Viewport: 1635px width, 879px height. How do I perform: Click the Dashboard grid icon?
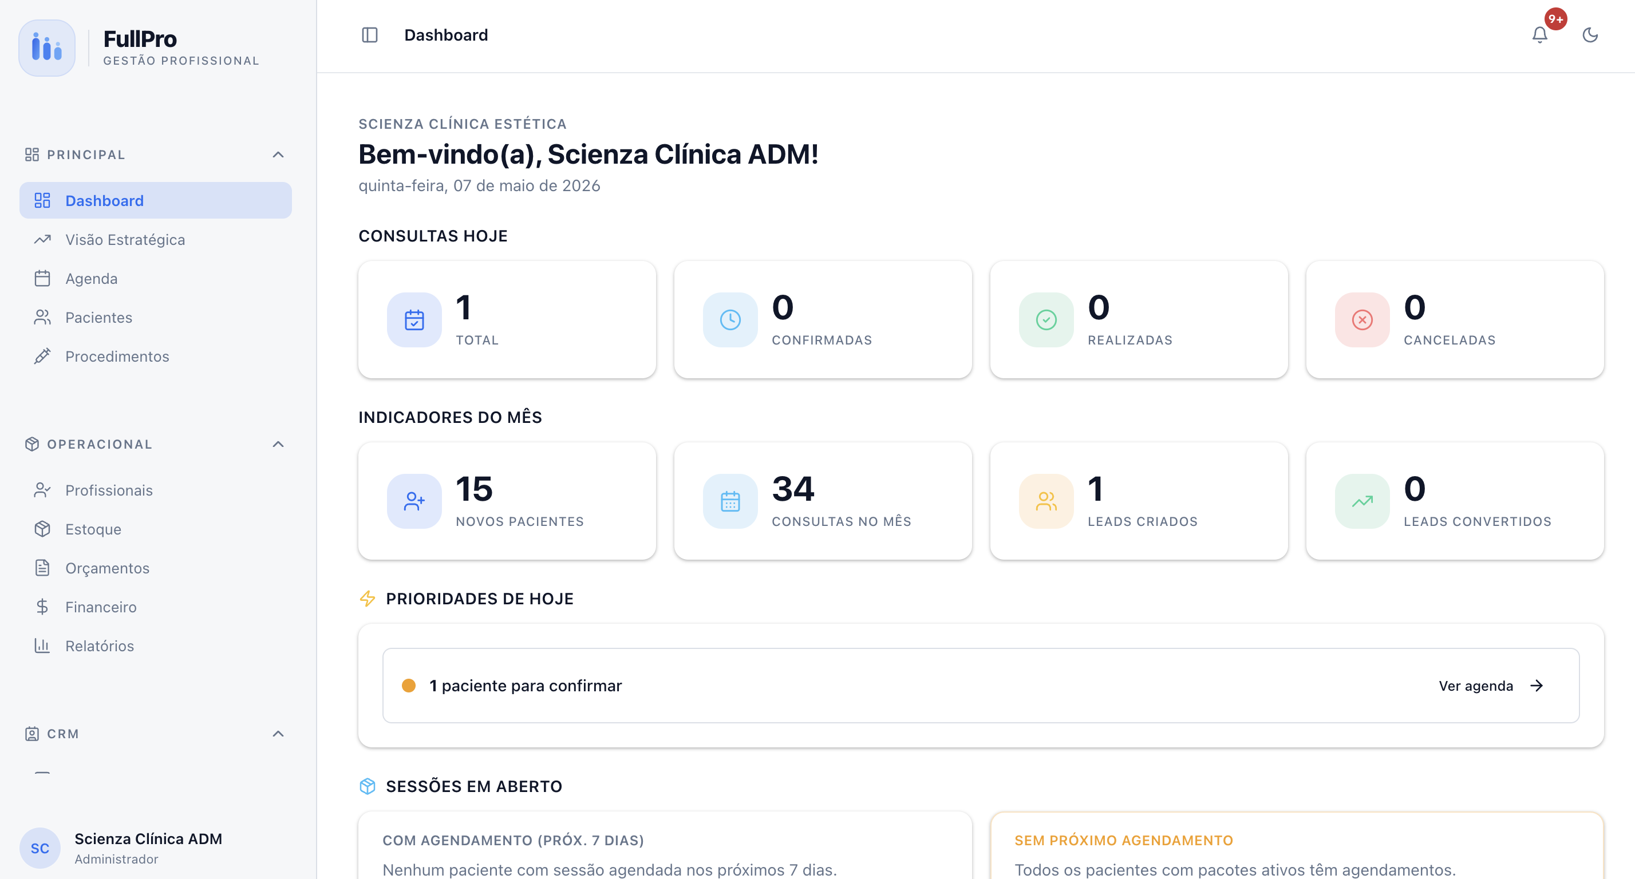coord(42,200)
